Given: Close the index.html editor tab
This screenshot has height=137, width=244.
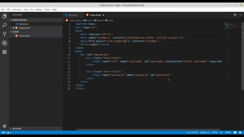Looking at the screenshot, I should [x=103, y=15].
